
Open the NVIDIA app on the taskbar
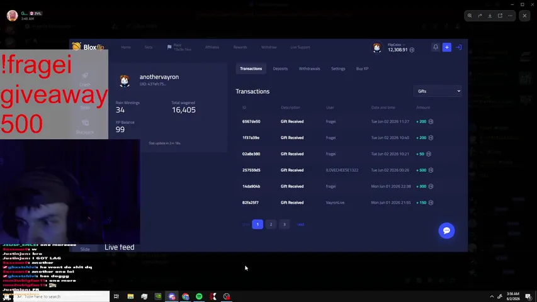pyautogui.click(x=158, y=296)
